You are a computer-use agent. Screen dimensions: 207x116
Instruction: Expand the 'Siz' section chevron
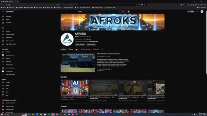pos(5,28)
